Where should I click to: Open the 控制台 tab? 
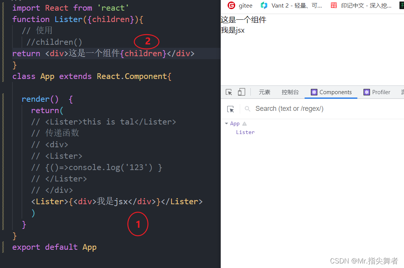[x=290, y=92]
